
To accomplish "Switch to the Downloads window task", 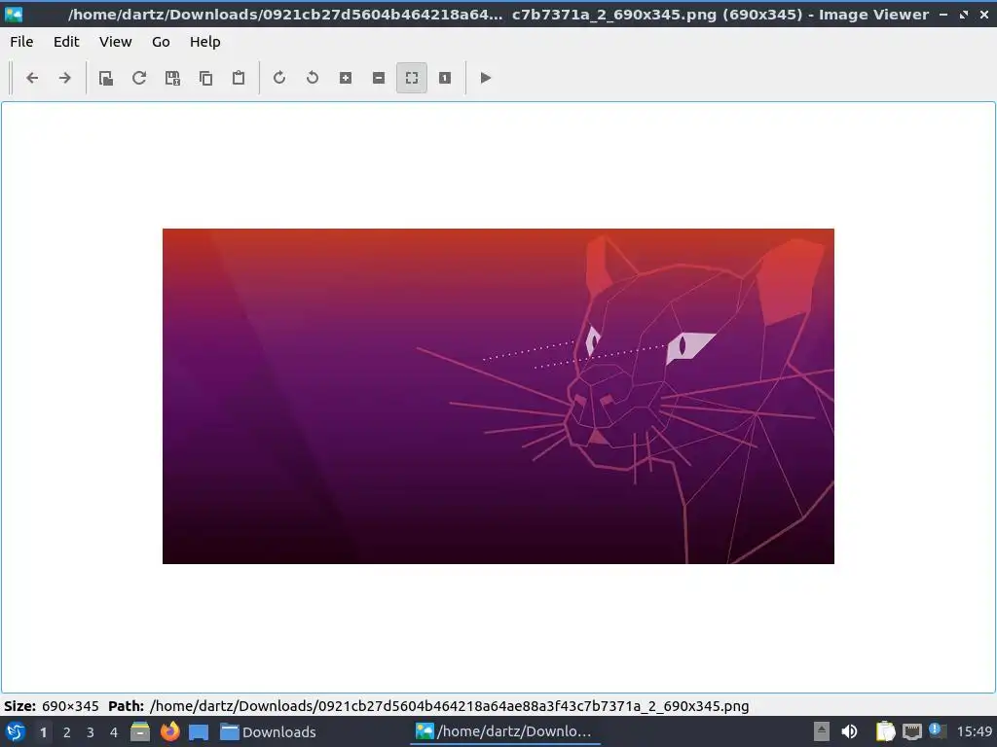I will (x=268, y=731).
